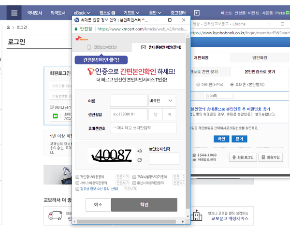Click the phone icon on 간편본인확인 tab
The image size is (290, 228).
89,47
